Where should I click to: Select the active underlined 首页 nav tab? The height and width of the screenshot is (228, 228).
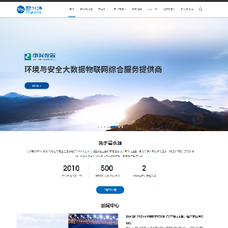(72, 9)
